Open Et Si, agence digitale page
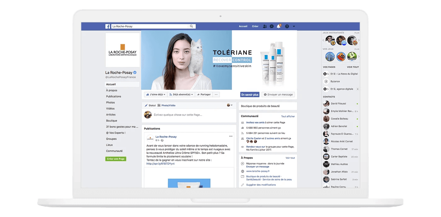 pyautogui.click(x=341, y=89)
